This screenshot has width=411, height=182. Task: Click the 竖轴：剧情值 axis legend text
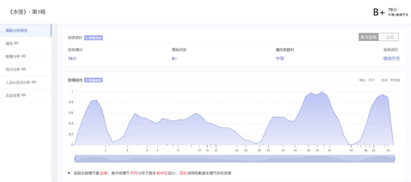click(x=391, y=80)
